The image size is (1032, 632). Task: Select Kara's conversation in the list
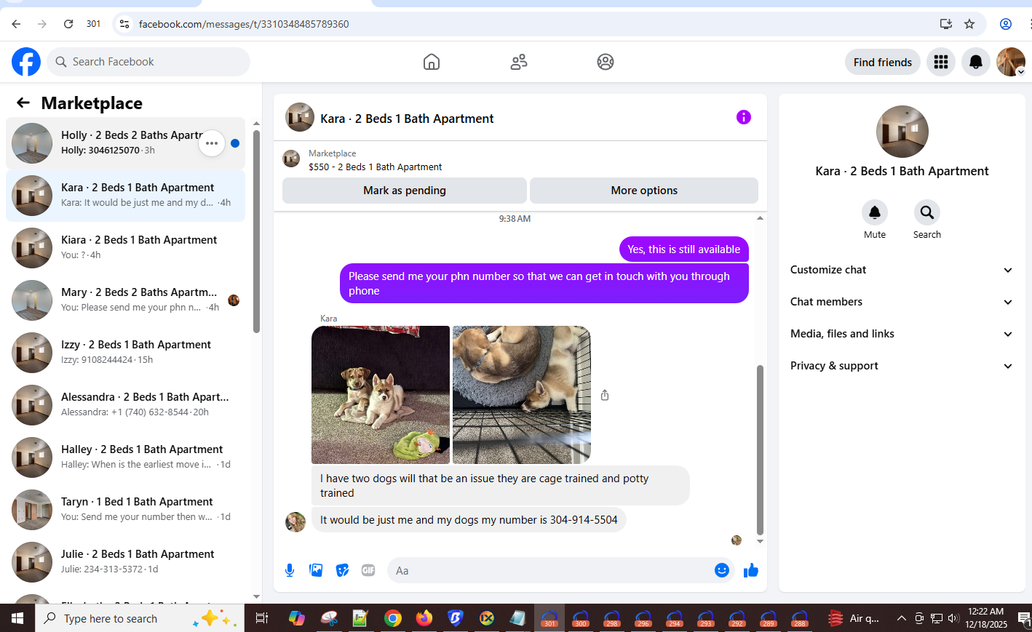125,196
